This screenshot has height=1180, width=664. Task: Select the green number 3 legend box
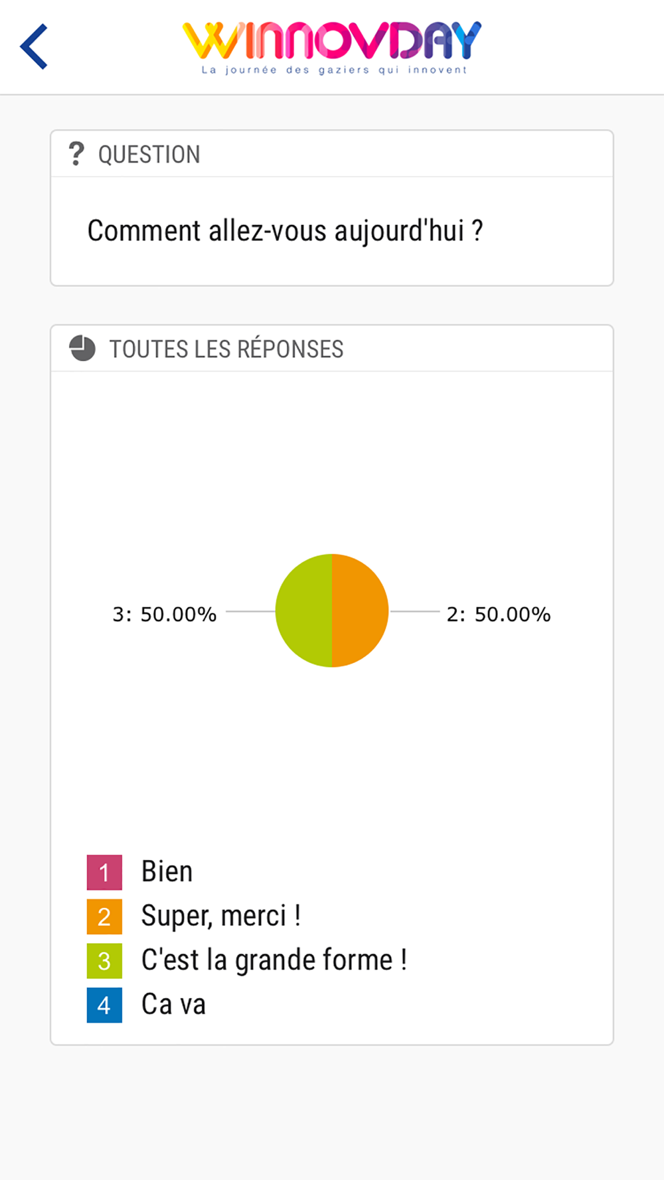point(104,961)
